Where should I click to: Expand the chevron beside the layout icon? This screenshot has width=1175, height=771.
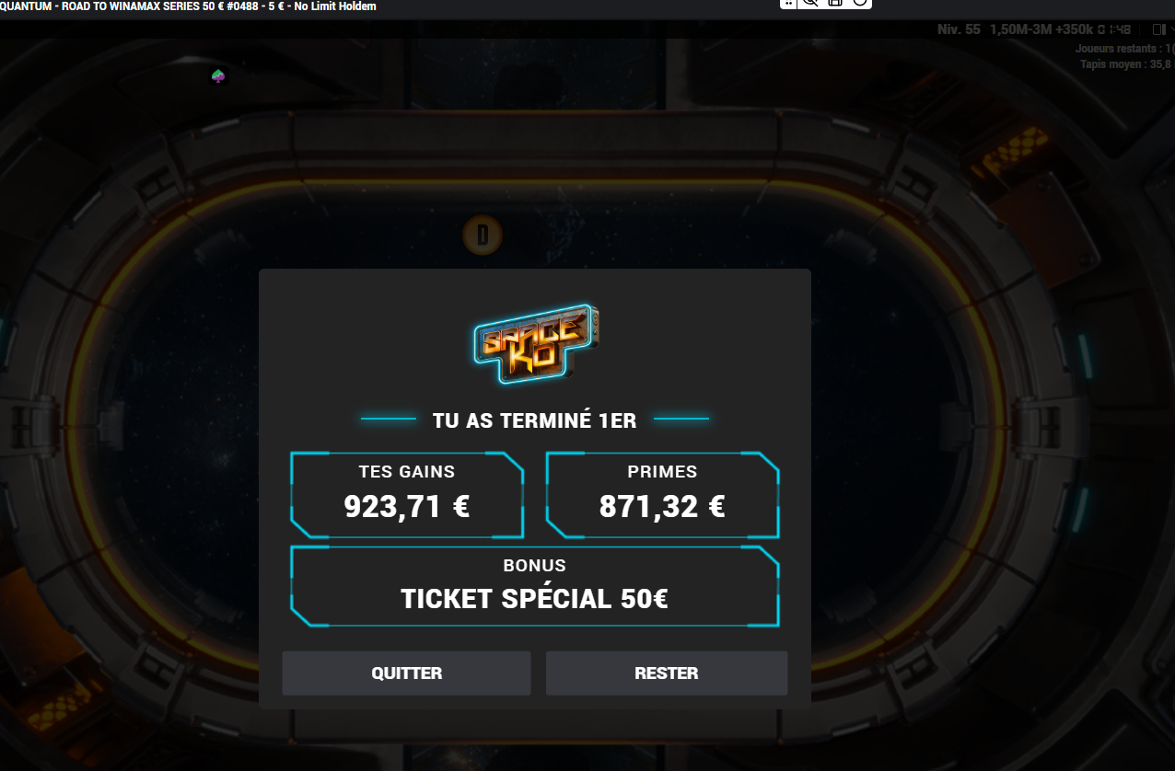1170,29
